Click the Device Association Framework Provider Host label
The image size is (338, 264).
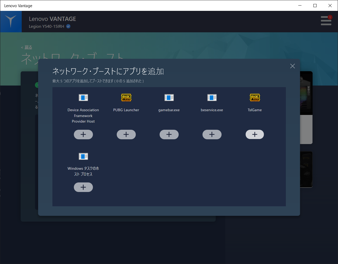coord(83,116)
